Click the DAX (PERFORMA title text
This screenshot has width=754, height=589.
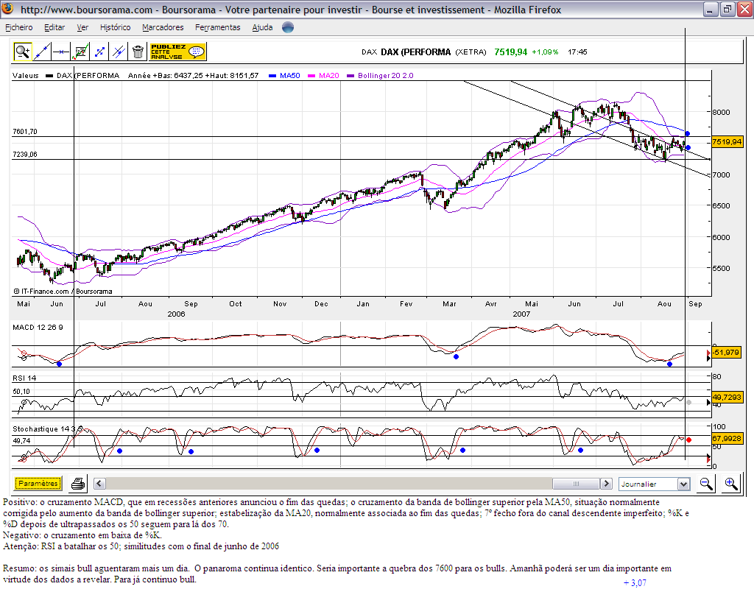point(415,52)
